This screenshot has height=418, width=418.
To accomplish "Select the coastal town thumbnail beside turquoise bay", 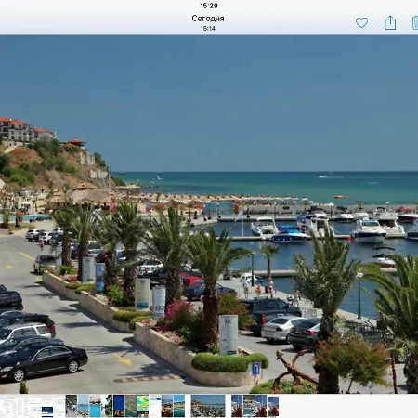I will tap(167, 406).
